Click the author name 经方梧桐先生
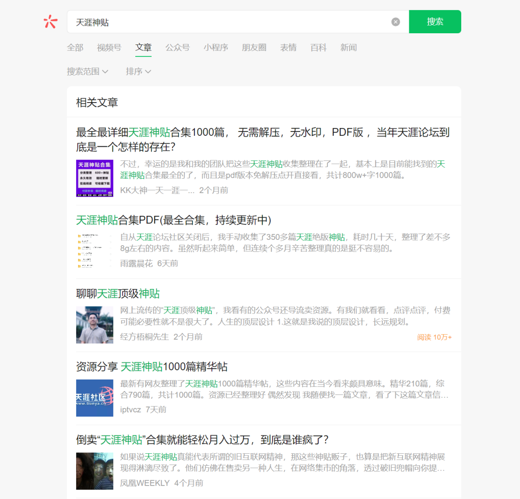Viewport: 520px width, 499px height. click(144, 337)
